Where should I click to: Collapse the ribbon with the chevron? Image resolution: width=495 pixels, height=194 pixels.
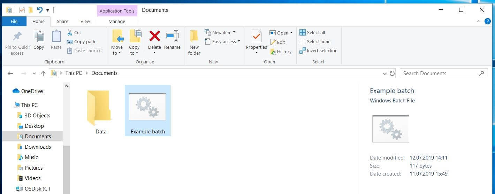(x=479, y=21)
